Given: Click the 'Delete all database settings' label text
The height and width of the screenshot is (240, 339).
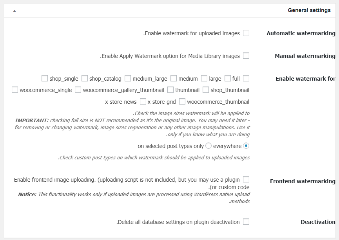Looking at the screenshot, I should (151, 222).
